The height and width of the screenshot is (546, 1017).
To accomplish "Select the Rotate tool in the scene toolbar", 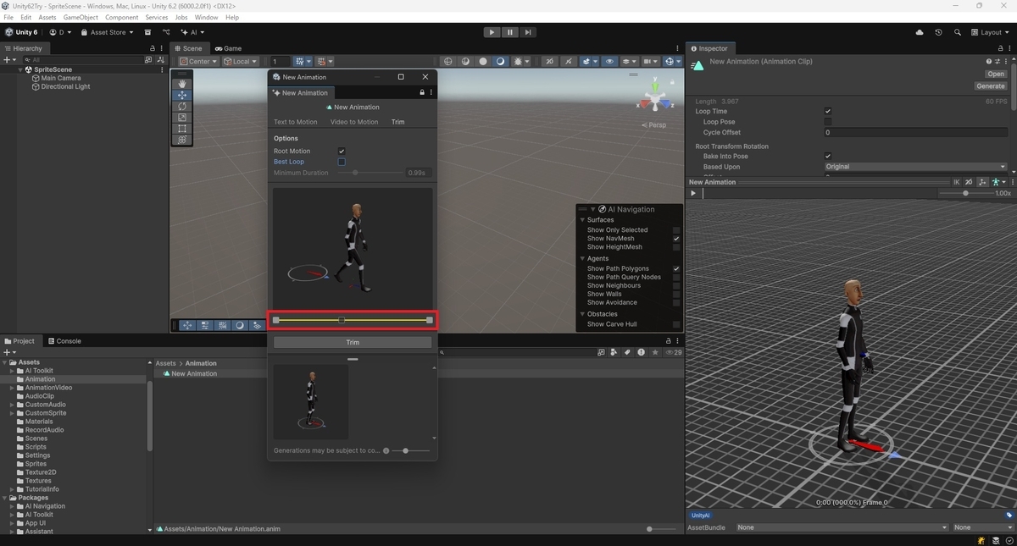I will pyautogui.click(x=182, y=107).
